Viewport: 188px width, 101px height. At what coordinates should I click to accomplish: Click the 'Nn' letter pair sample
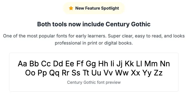(165, 64)
